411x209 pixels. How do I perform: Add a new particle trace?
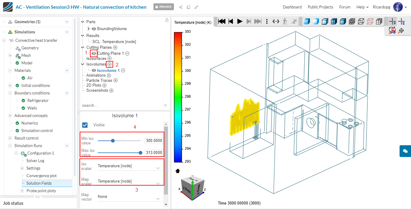pyautogui.click(x=115, y=80)
